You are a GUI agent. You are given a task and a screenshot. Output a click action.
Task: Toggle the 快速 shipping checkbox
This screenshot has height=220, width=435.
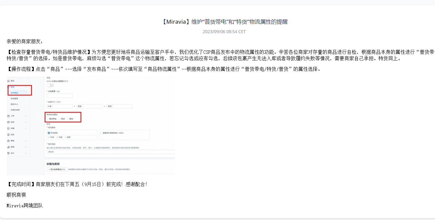[x=57, y=137]
